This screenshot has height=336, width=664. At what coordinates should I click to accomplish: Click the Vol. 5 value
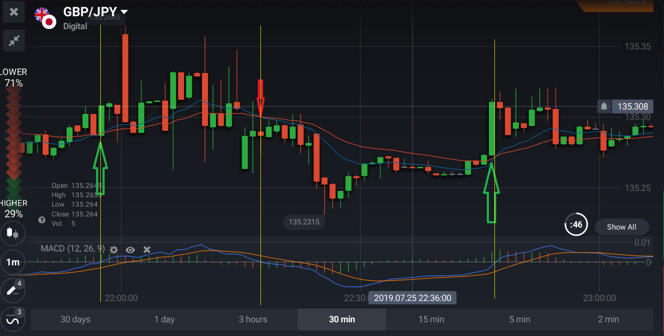click(x=63, y=224)
